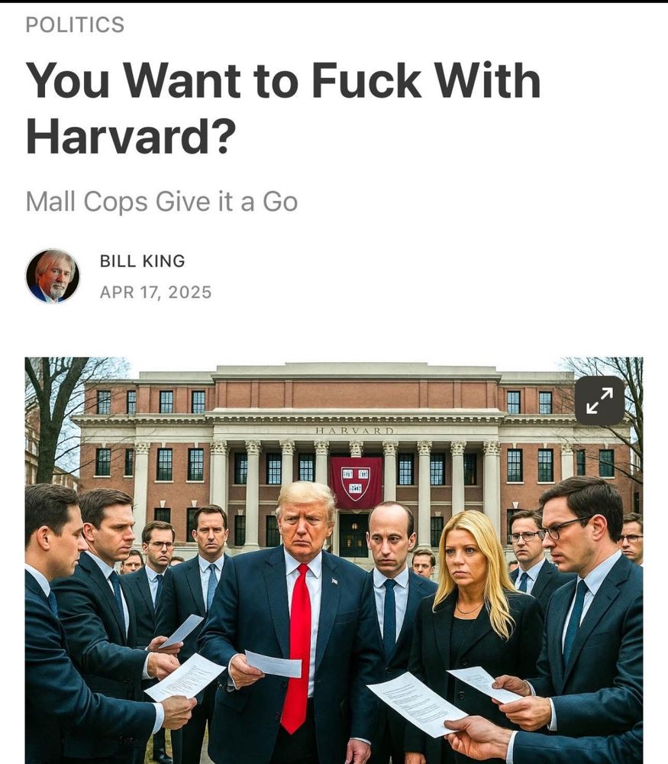The width and height of the screenshot is (668, 764).
Task: Tap the Harvard article headline text
Action: [283, 108]
